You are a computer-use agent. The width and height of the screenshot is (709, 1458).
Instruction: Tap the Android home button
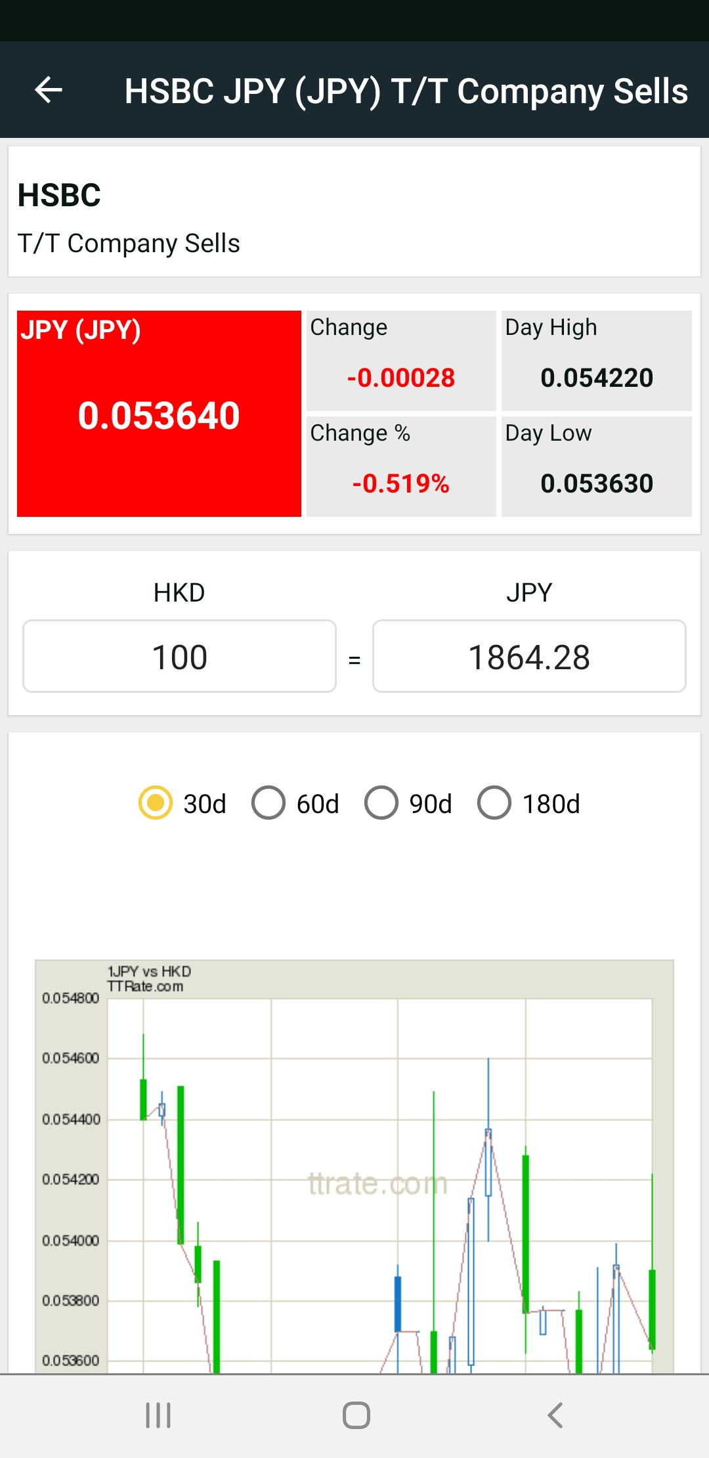point(356,1415)
